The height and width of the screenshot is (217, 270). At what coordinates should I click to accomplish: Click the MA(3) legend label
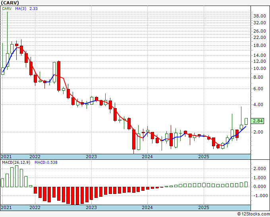[21, 8]
